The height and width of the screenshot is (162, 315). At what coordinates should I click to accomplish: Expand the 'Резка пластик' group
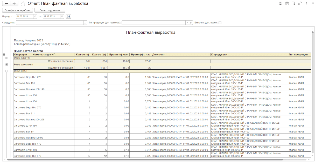6,58
